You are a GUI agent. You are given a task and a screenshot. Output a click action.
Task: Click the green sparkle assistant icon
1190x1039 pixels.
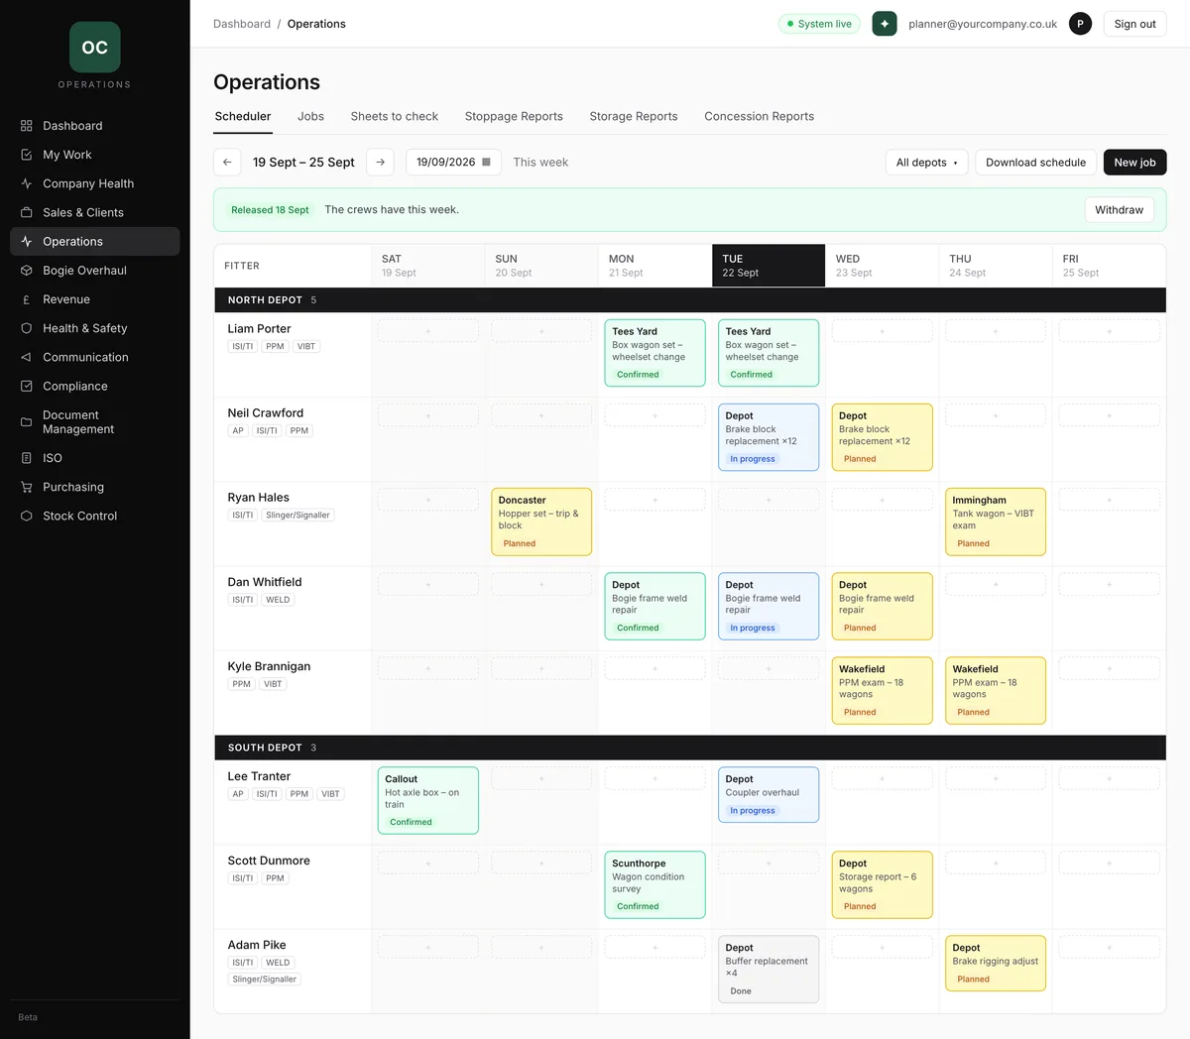[x=885, y=24]
